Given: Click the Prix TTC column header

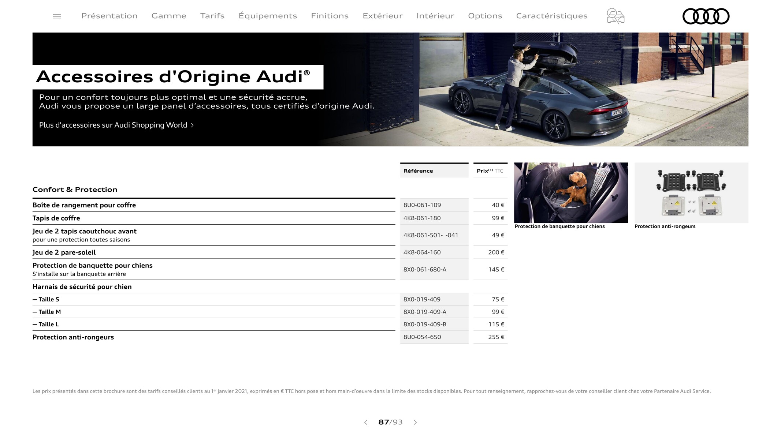Looking at the screenshot, I should pyautogui.click(x=490, y=170).
